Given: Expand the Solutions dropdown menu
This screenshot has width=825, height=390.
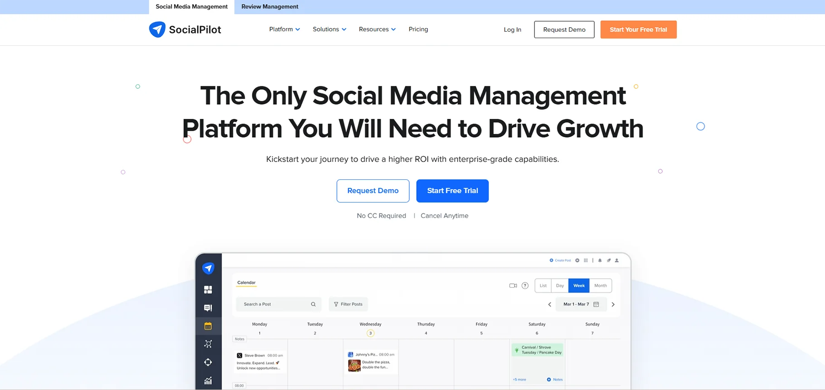Looking at the screenshot, I should point(330,29).
